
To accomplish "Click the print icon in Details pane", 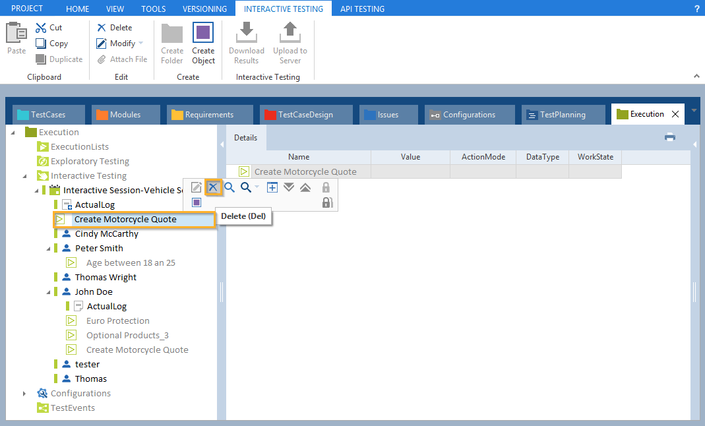I will pos(670,137).
